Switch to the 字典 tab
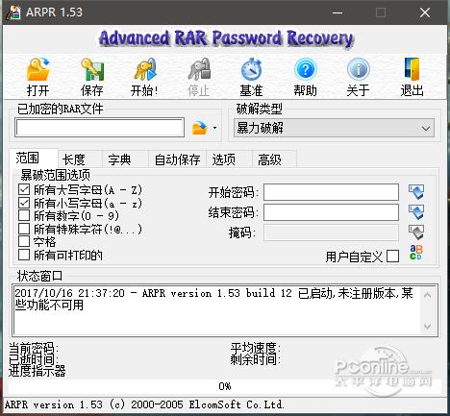 (x=125, y=159)
